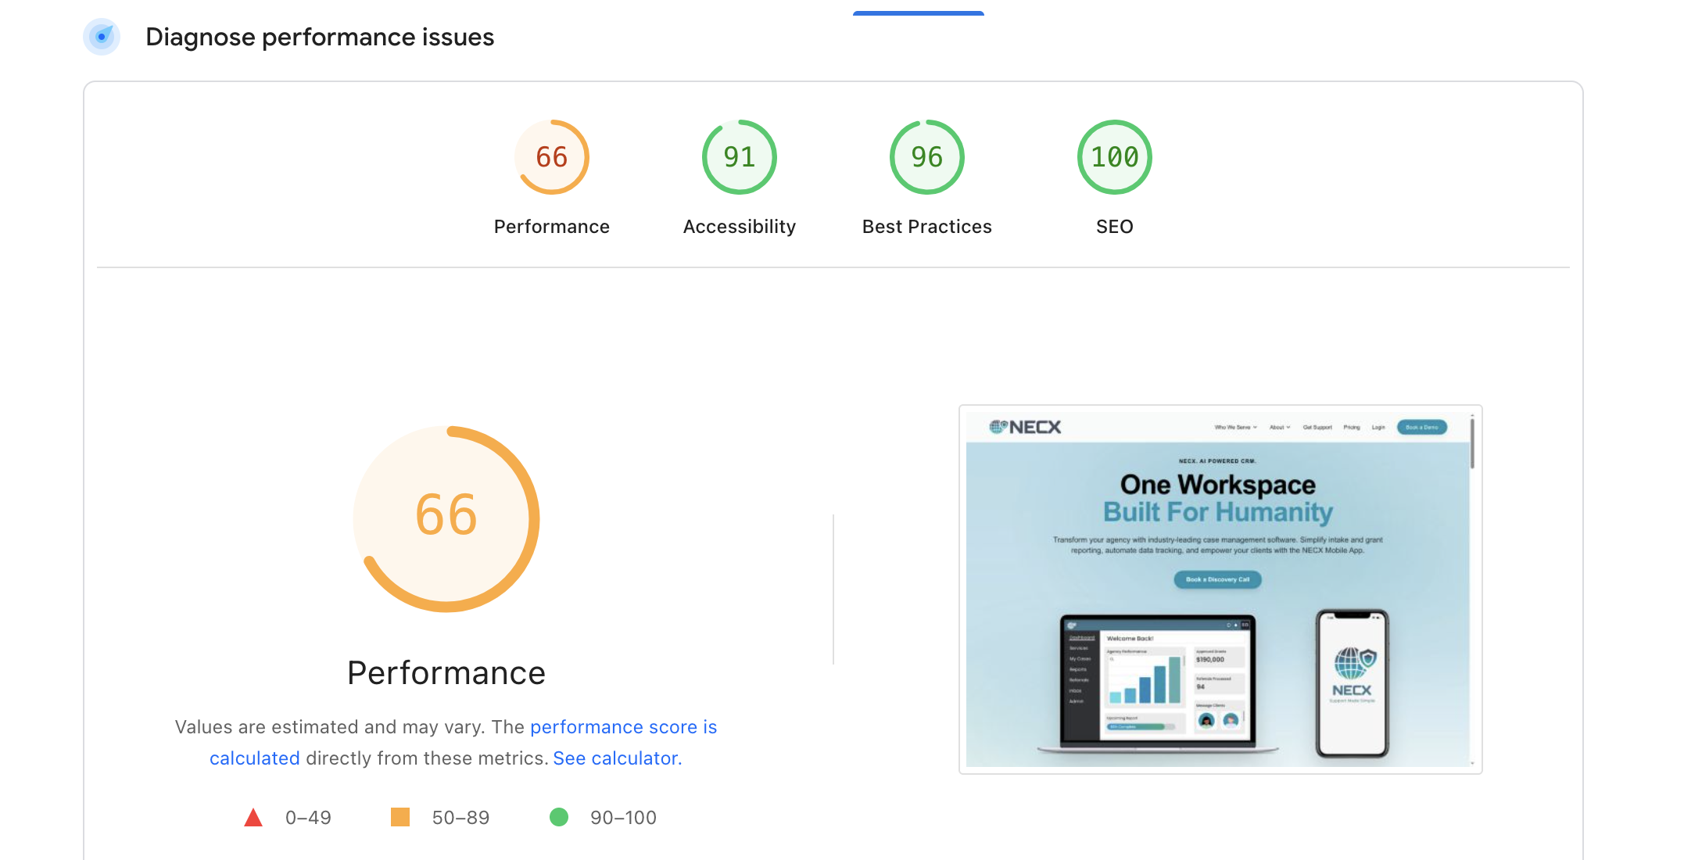Open the NECX page screenshot thumbnail

click(1220, 589)
